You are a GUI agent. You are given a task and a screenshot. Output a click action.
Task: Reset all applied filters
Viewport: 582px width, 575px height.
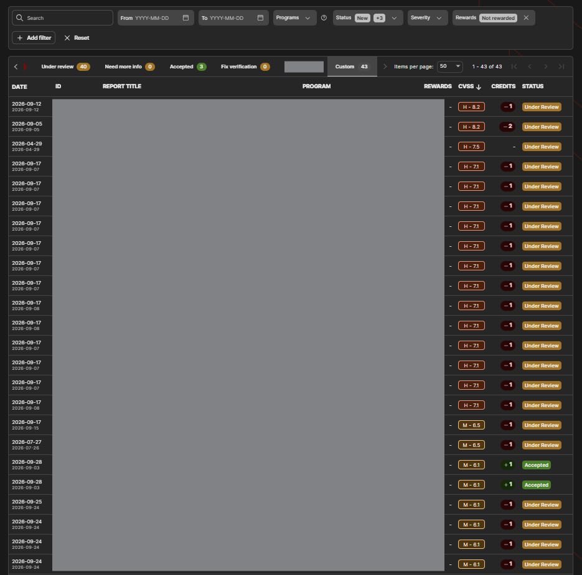77,38
